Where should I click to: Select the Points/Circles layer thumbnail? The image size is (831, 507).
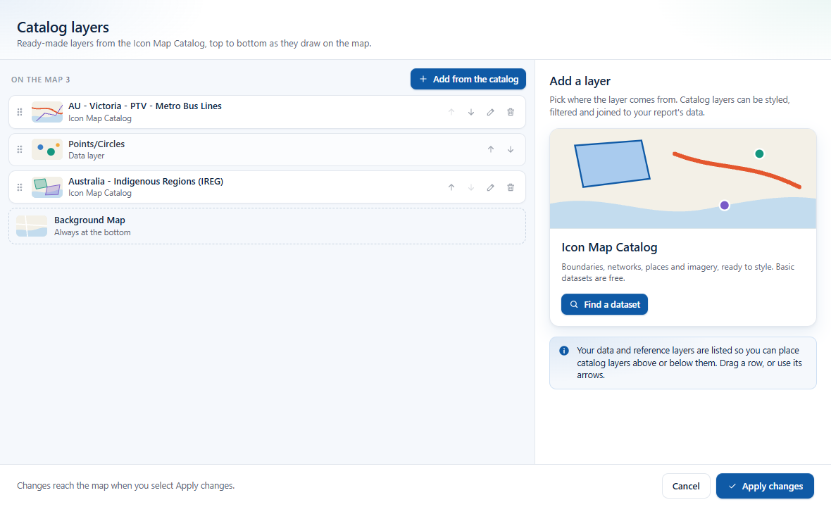(x=47, y=149)
